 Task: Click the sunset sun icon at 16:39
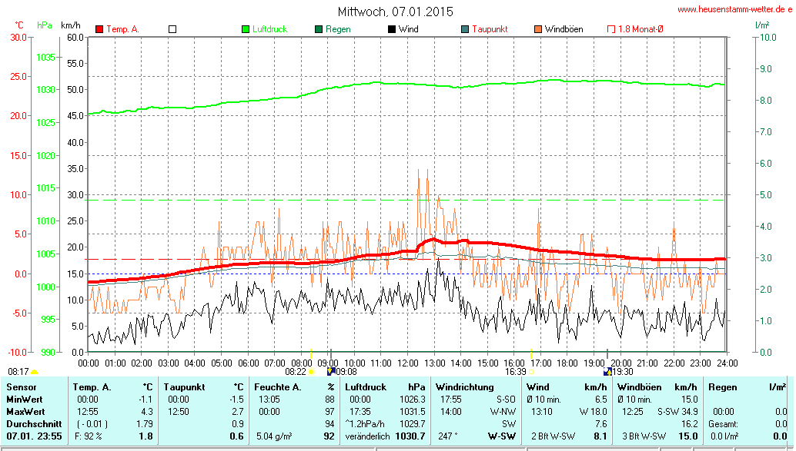pyautogui.click(x=532, y=372)
